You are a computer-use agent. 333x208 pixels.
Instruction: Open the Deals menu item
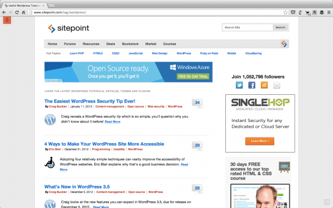[x=110, y=44]
